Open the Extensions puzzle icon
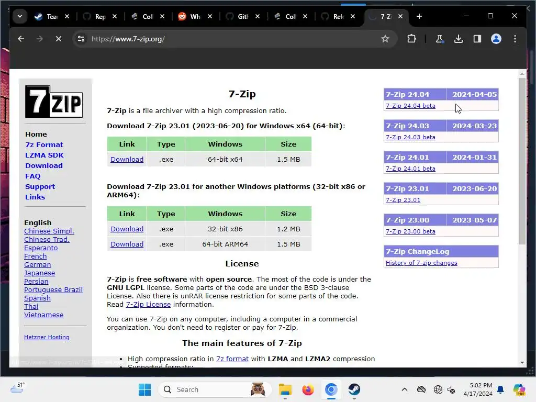Screen dimensions: 536x402 tap(411, 39)
